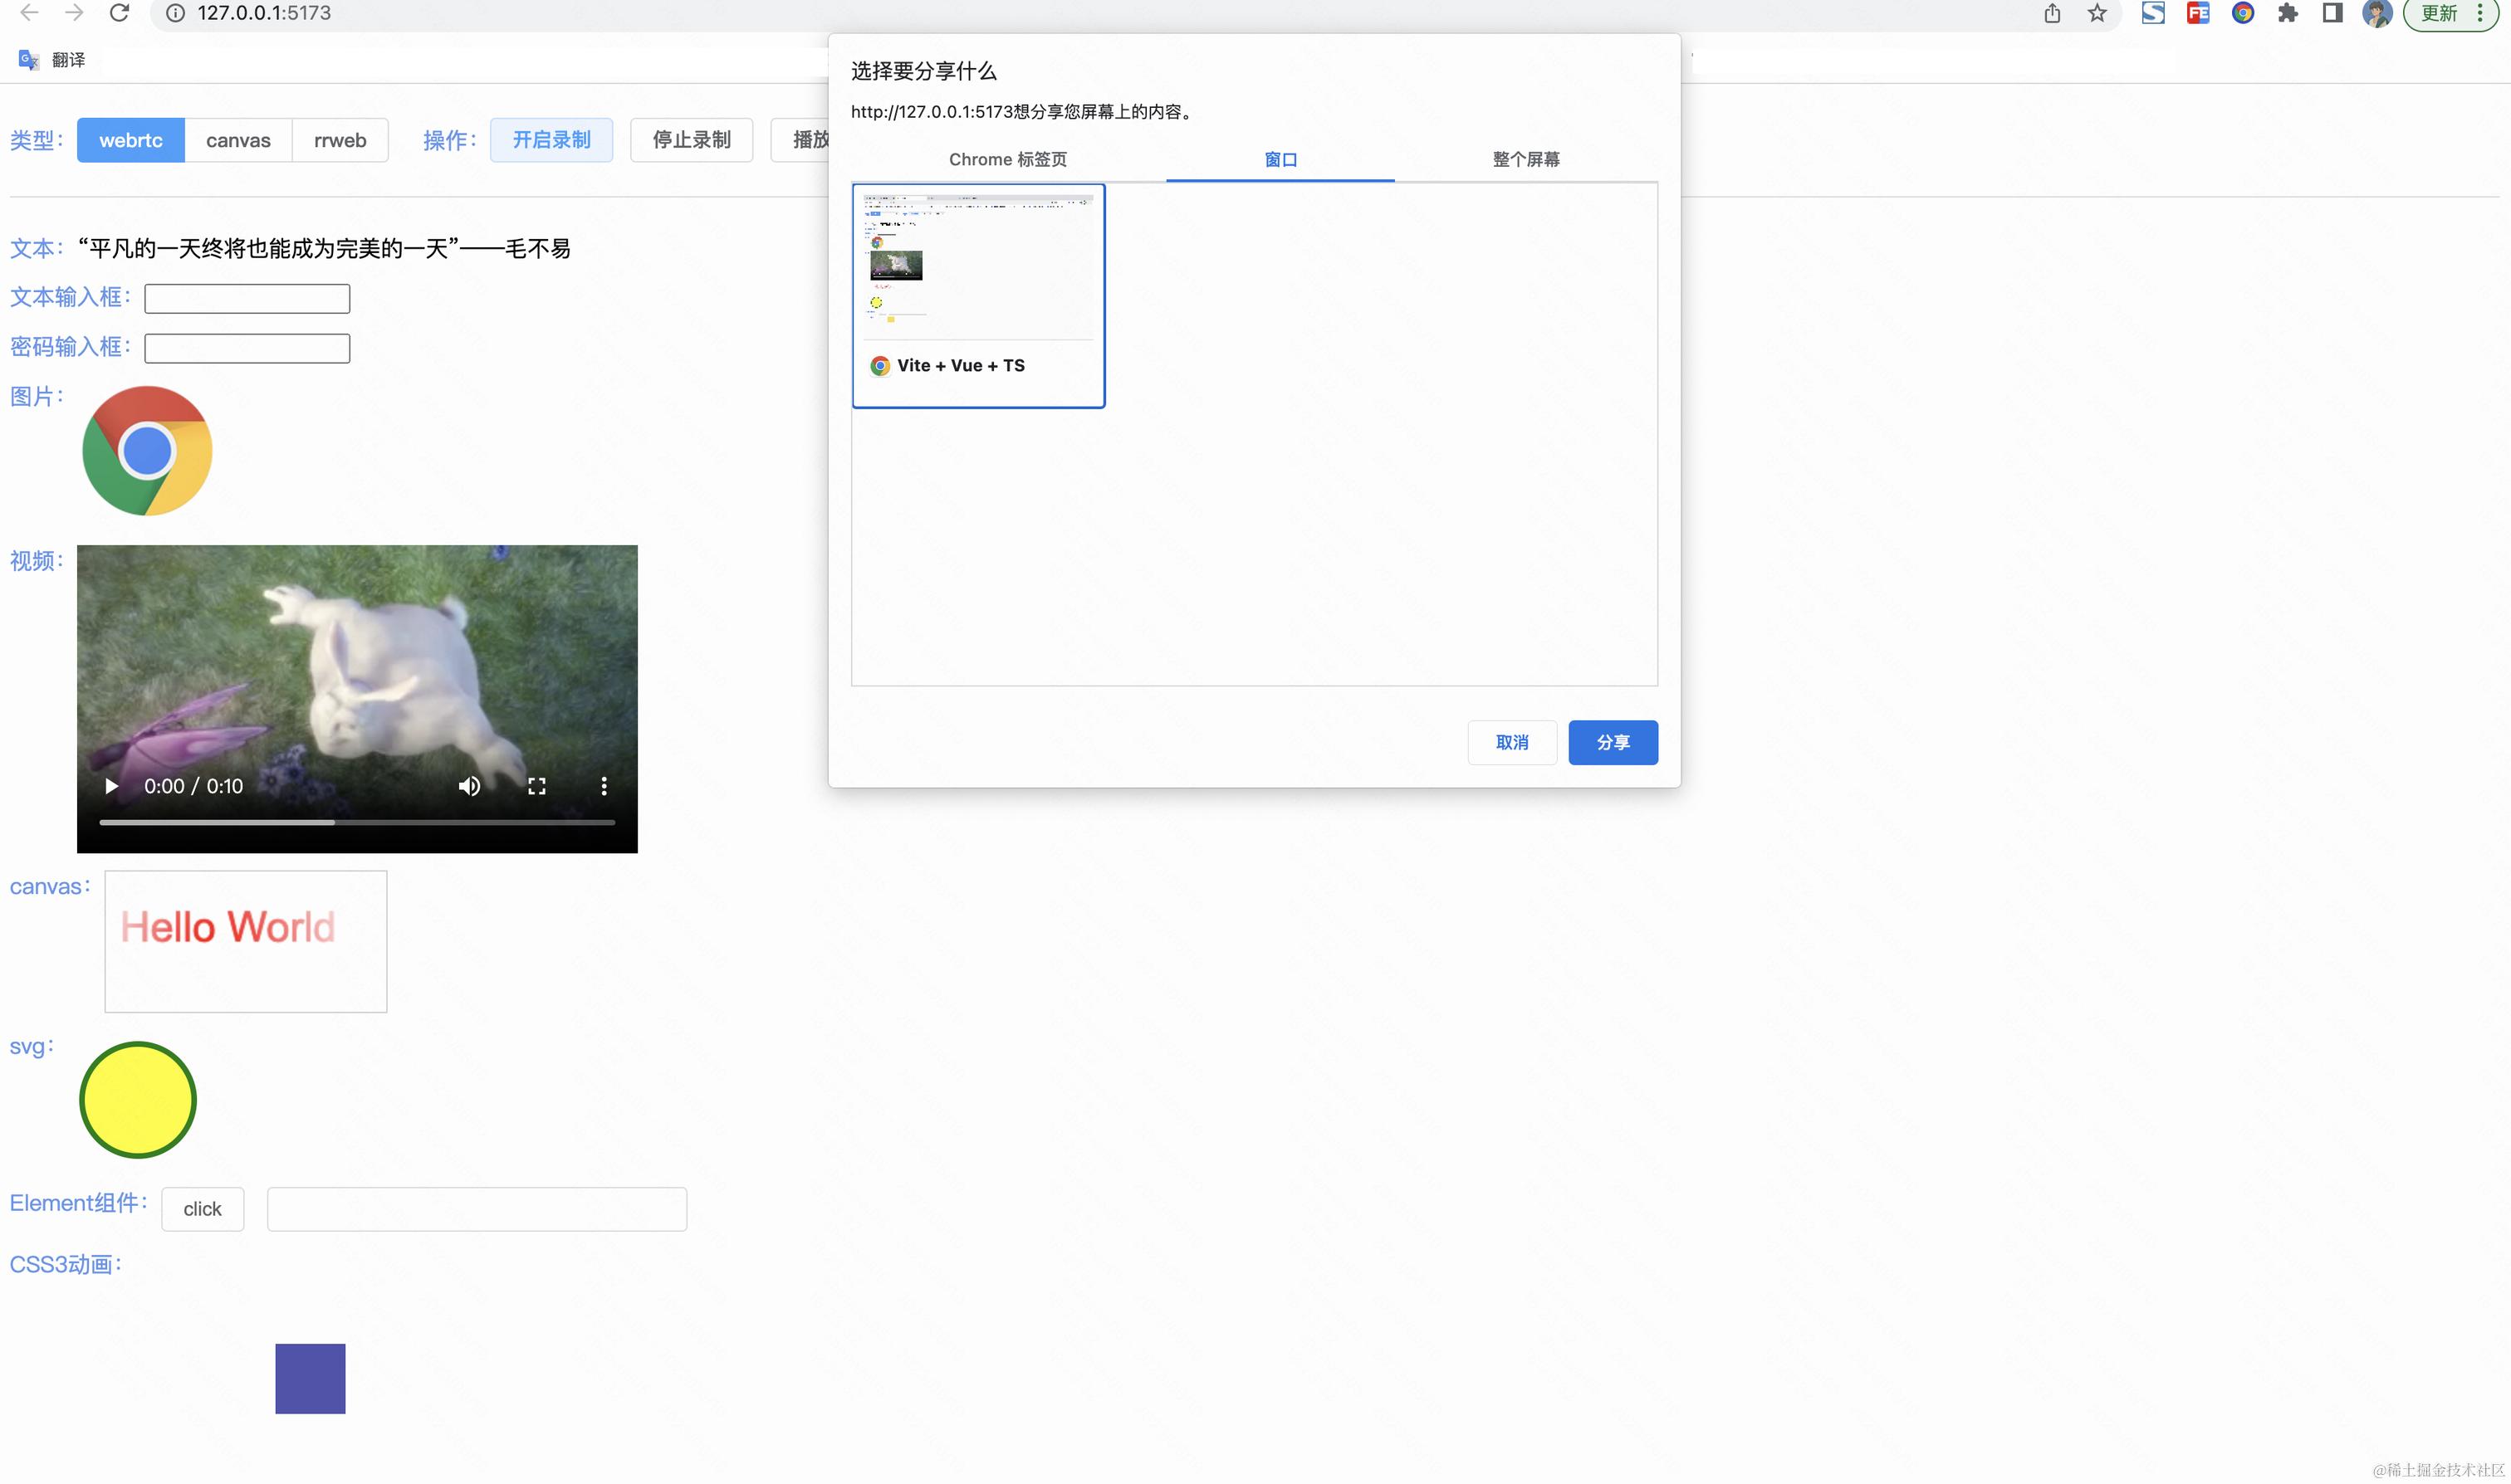Open the extensions puzzle icon
Viewport: 2511px width, 1484px height.
pyautogui.click(x=2288, y=13)
